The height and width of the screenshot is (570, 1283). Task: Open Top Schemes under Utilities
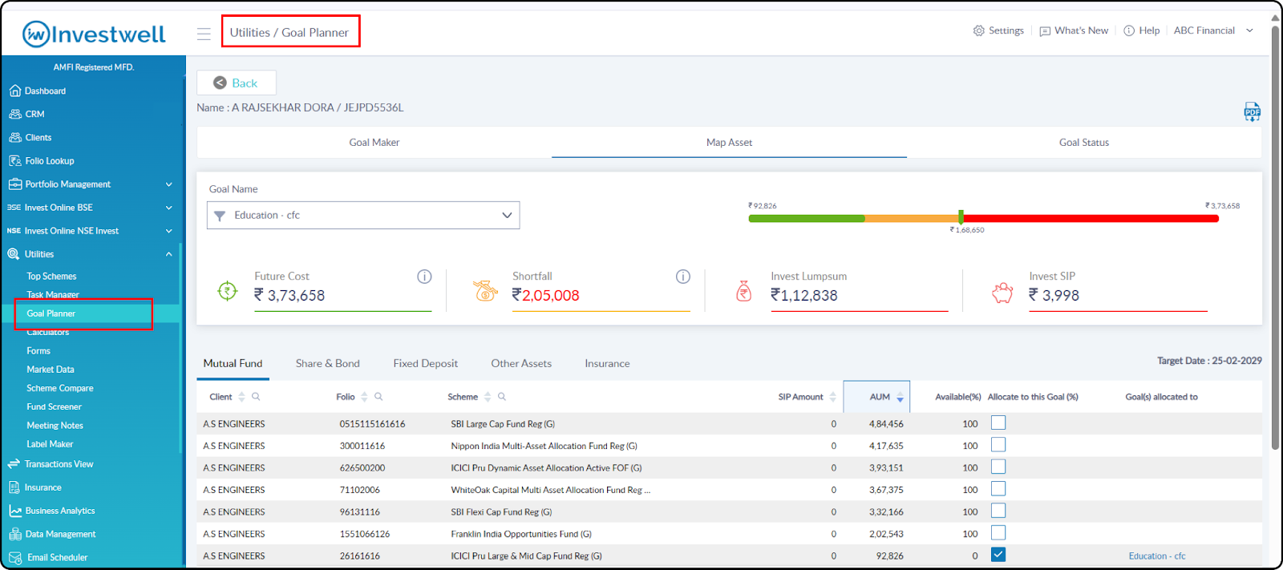(x=51, y=277)
